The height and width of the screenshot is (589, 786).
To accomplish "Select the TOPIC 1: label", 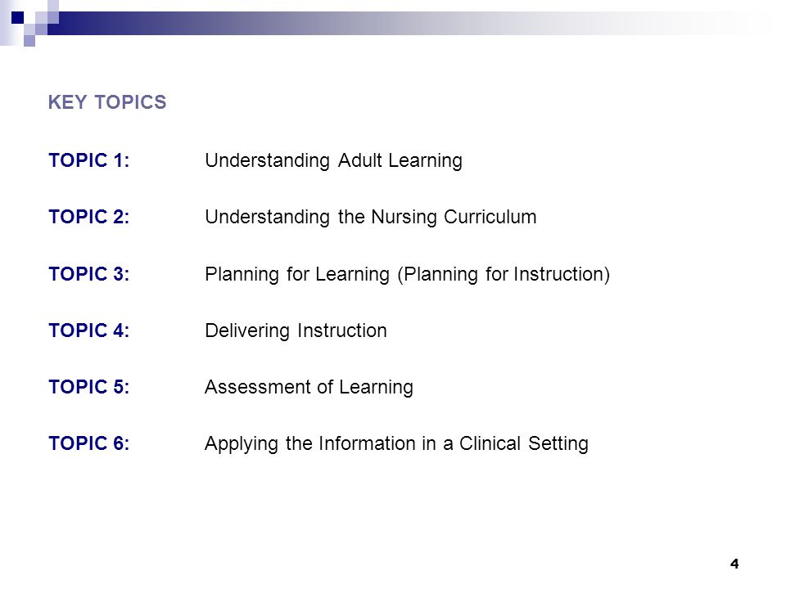I will point(89,161).
